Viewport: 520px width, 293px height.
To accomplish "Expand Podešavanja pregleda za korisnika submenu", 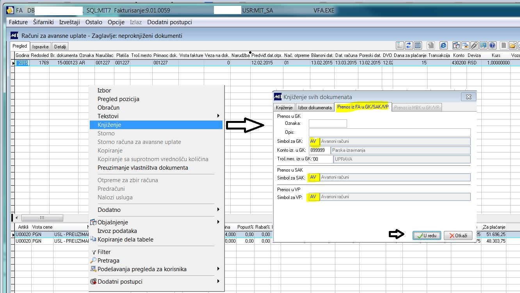I will pyautogui.click(x=157, y=269).
